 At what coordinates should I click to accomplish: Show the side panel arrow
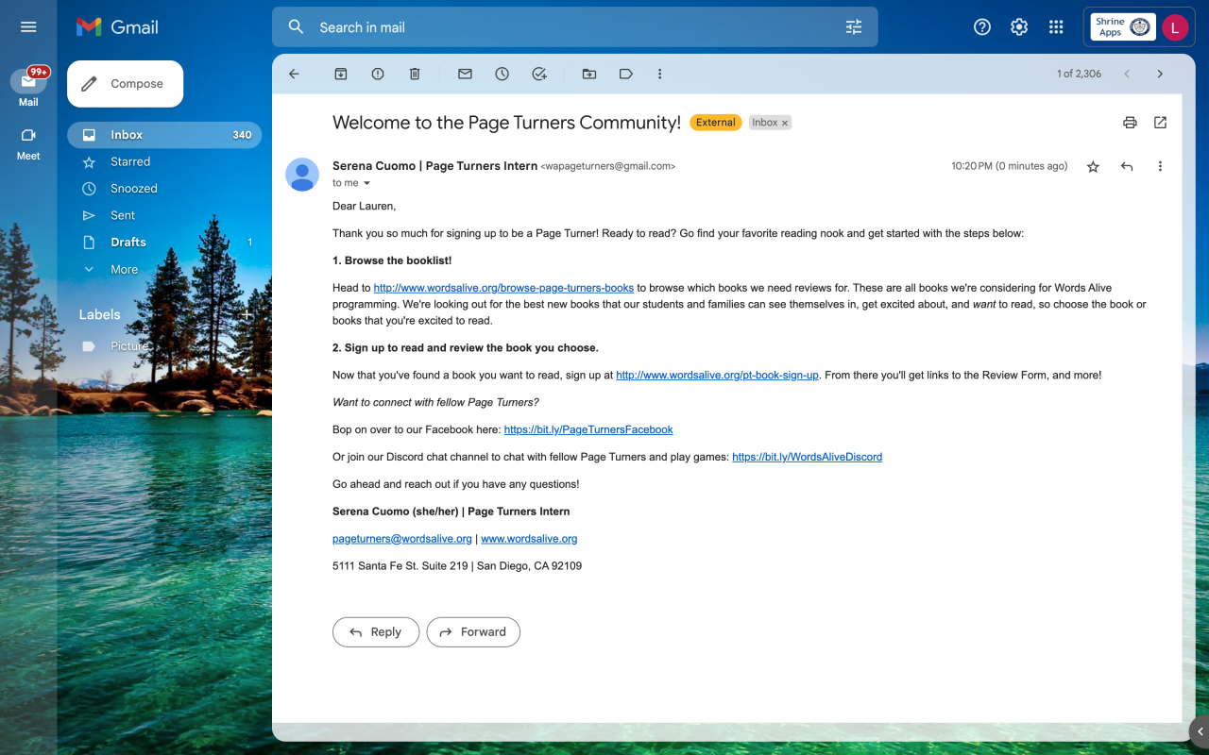point(1200,730)
